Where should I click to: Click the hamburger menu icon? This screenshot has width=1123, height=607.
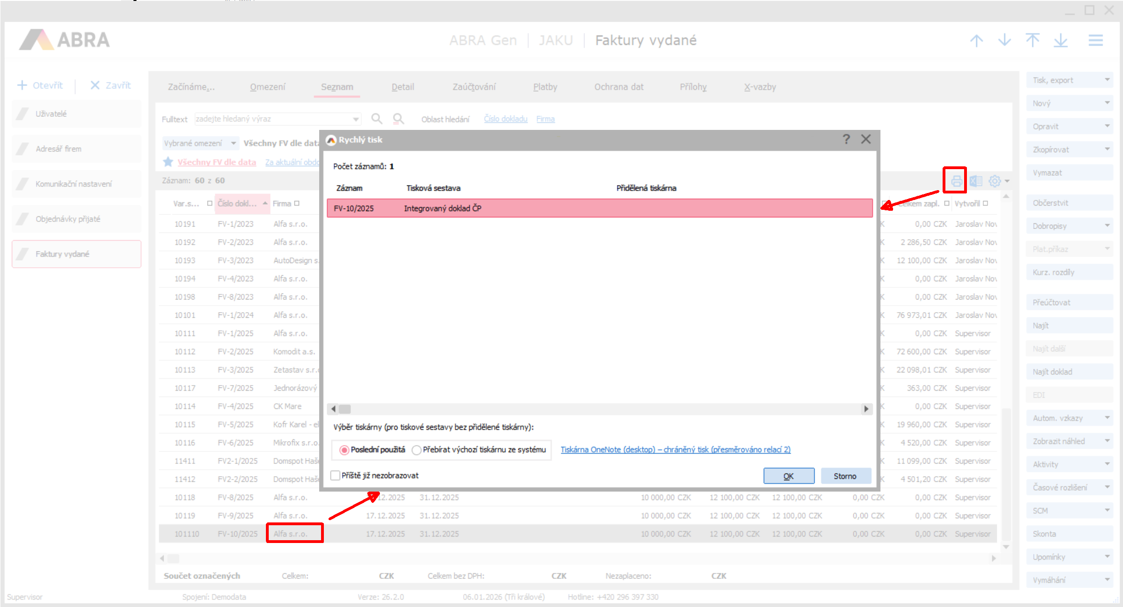pyautogui.click(x=1095, y=40)
